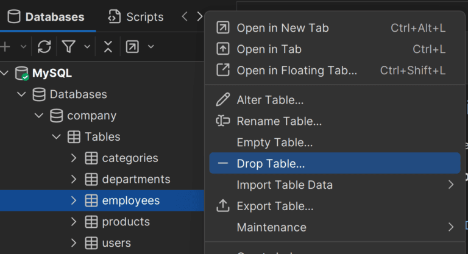
Task: Click the Databases node cylinder icon
Action: (x=39, y=94)
